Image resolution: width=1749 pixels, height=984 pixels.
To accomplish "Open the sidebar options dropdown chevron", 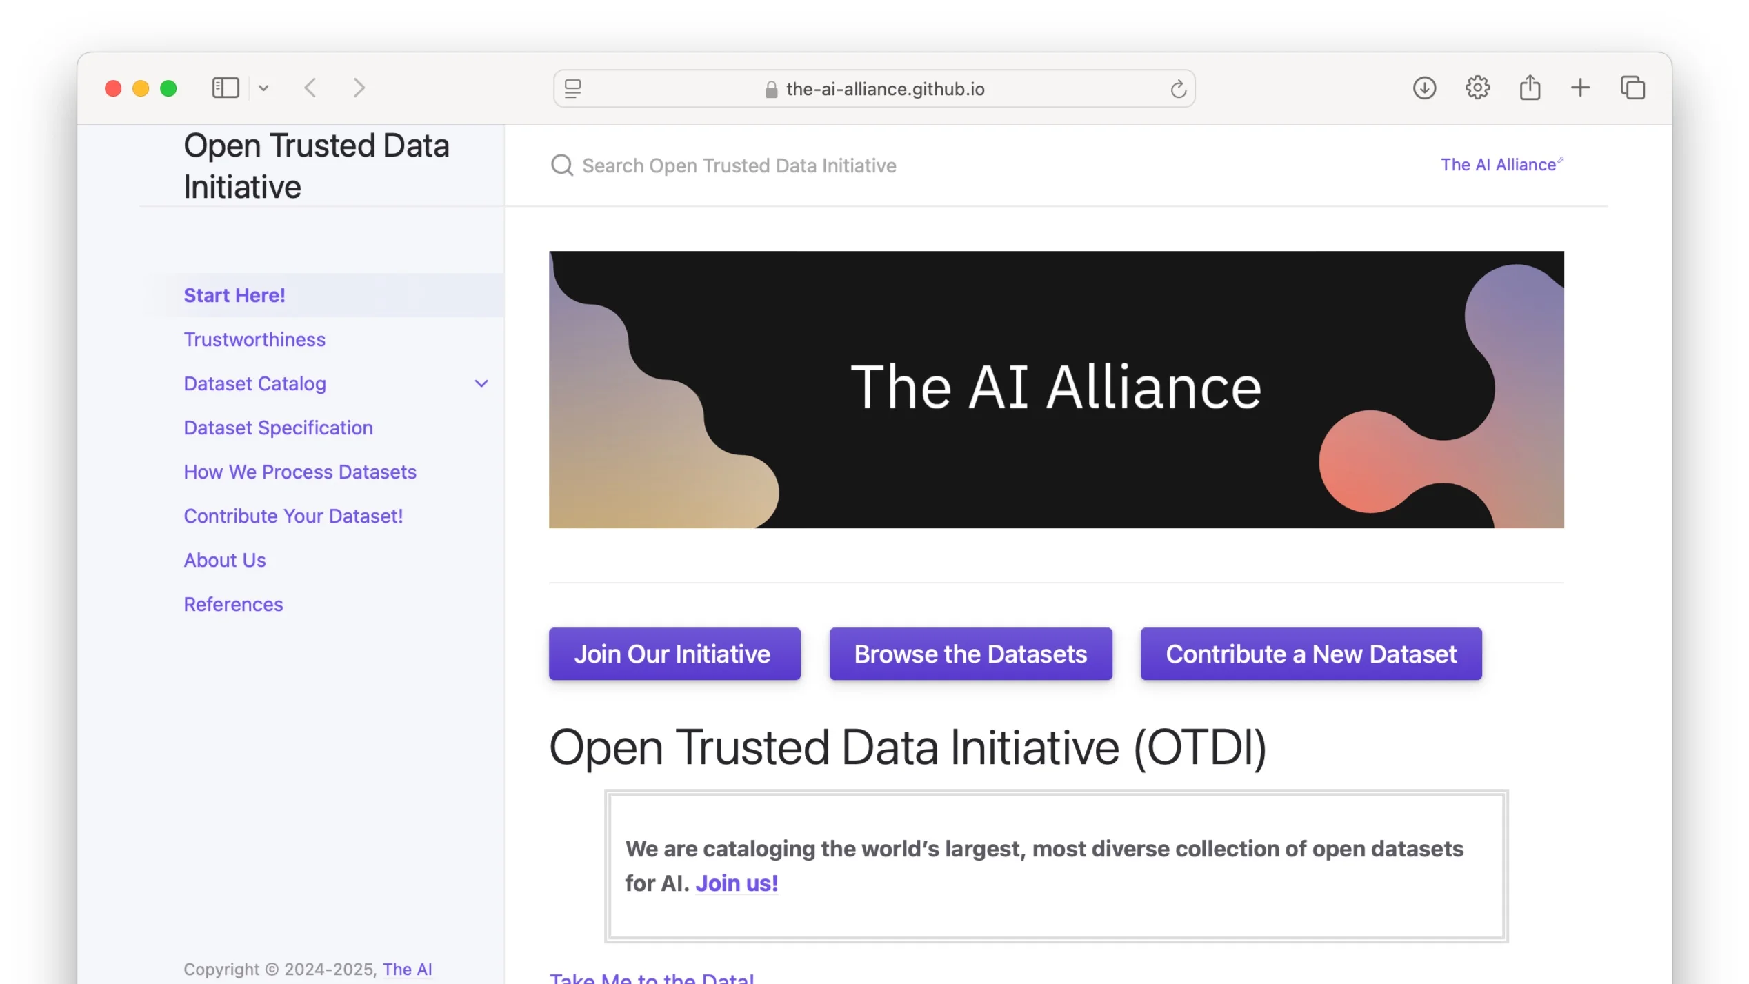I will tap(263, 88).
